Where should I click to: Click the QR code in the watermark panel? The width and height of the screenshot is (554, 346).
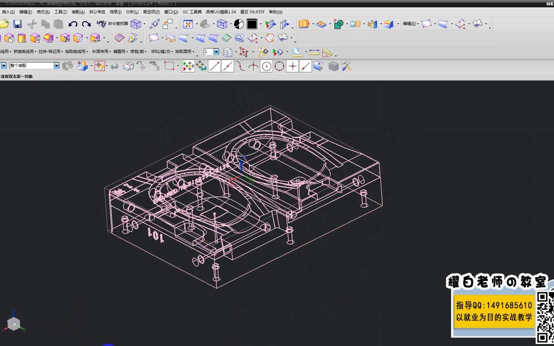click(545, 317)
